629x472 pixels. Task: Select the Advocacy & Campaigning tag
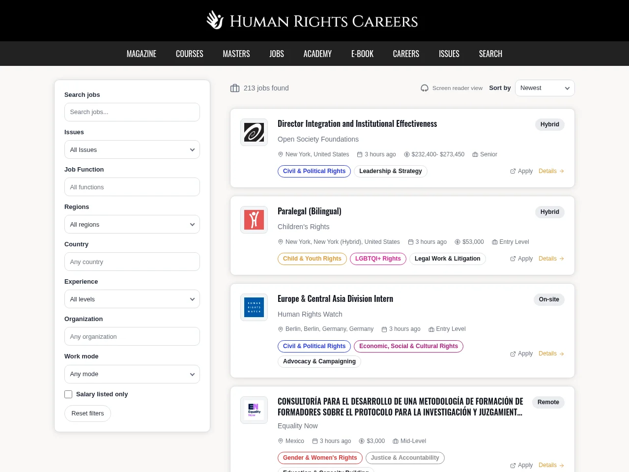[x=319, y=361]
